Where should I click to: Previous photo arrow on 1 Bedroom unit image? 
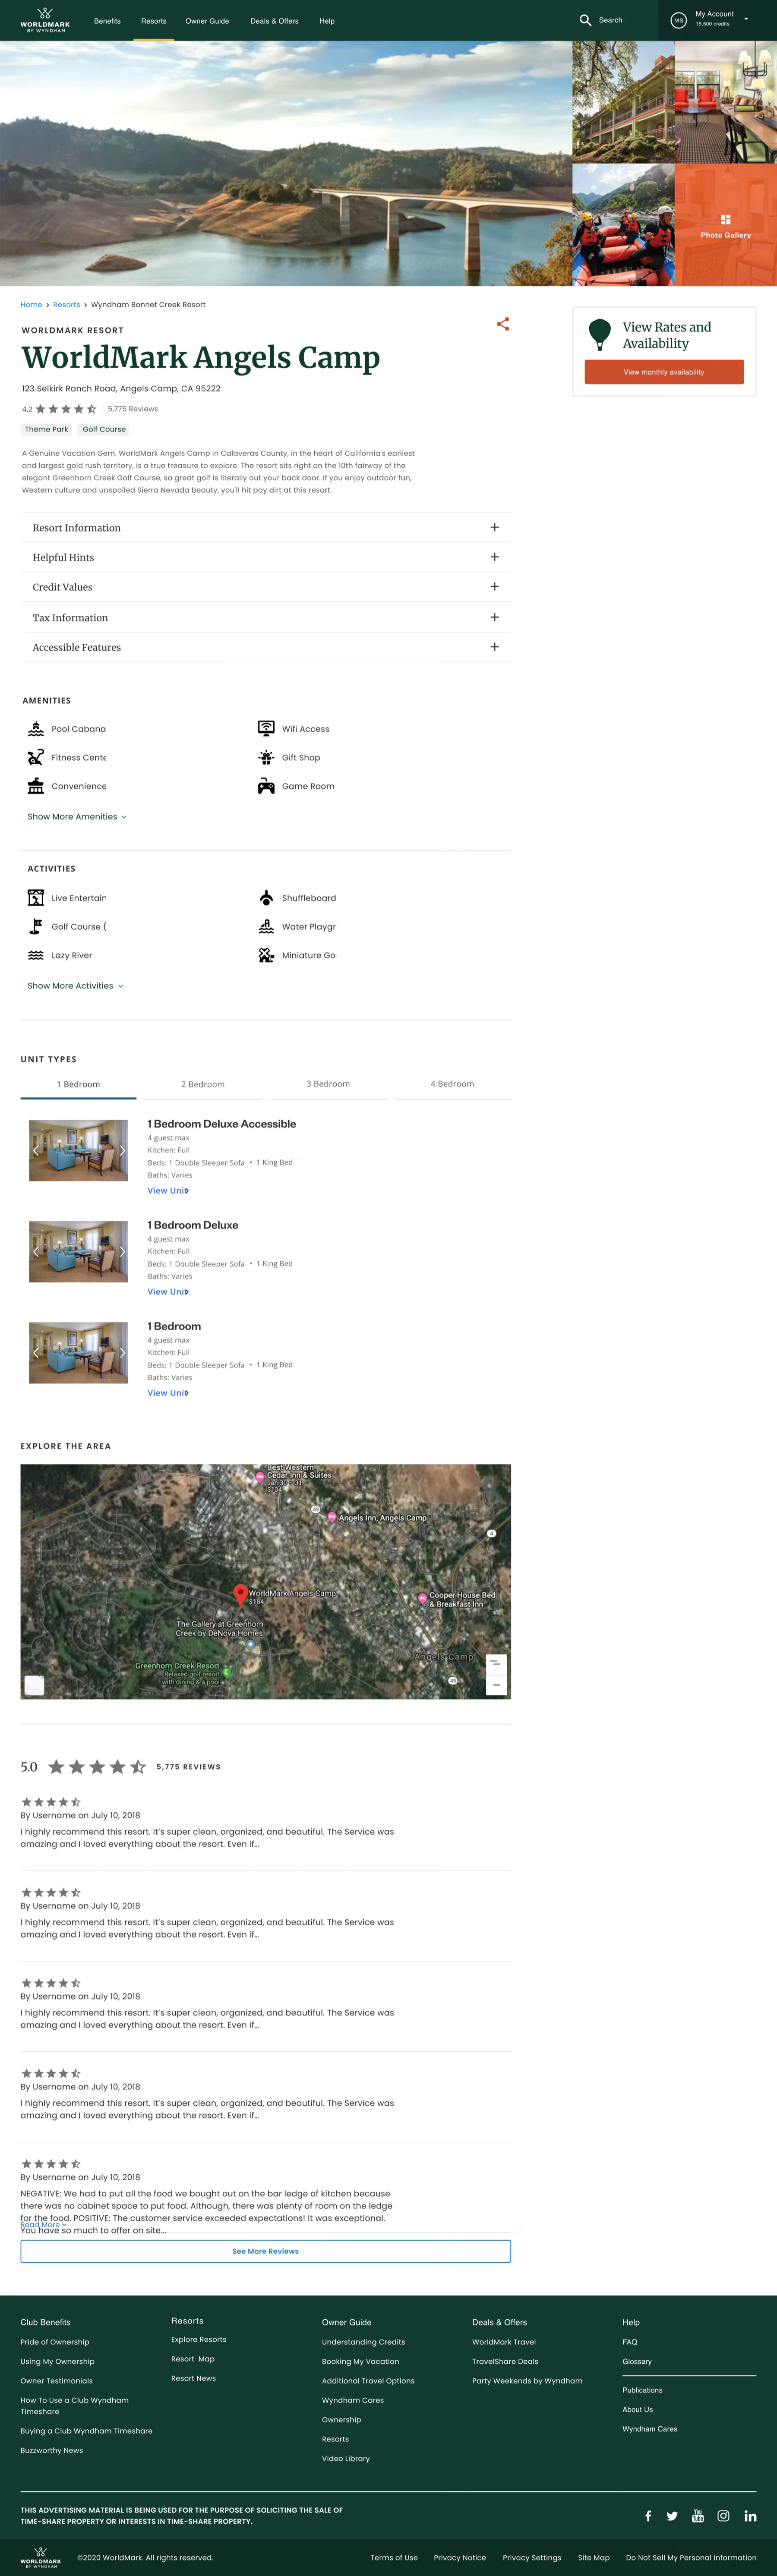click(35, 1353)
